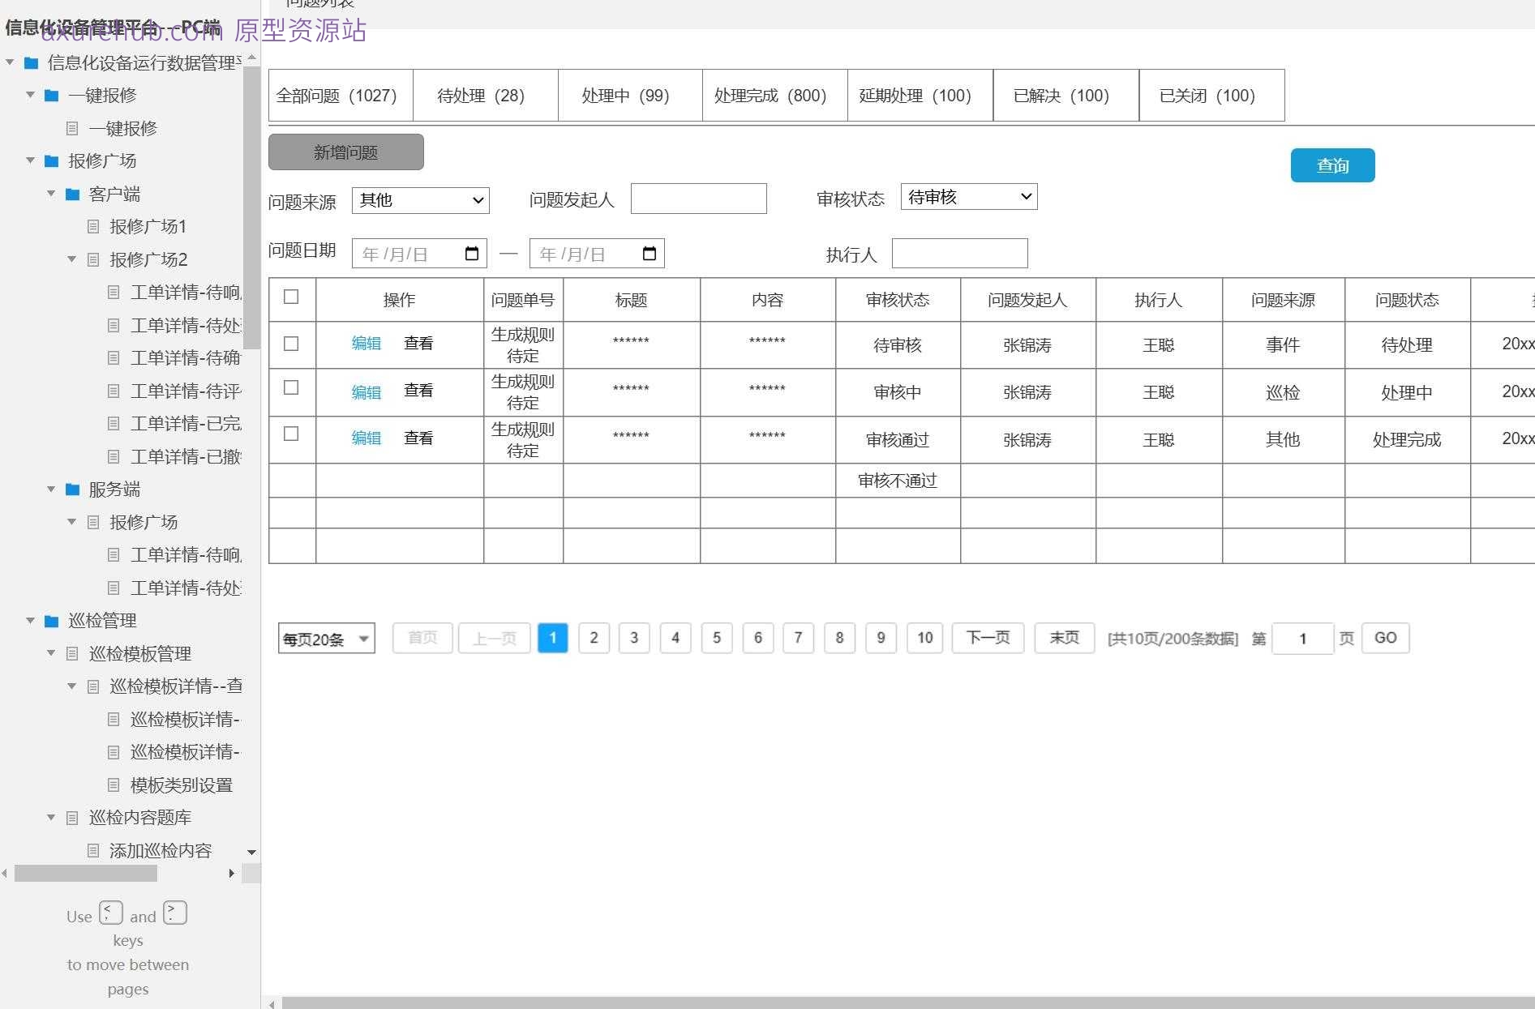Switch to 全部问题 (1027) tab
Viewport: 1535px width, 1009px height.
(x=341, y=96)
